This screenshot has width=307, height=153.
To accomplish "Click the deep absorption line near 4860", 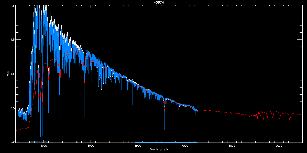I will pyautogui.click(x=84, y=116).
